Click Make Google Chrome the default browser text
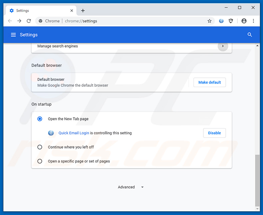Screen dimensions: 263x215 click(73, 85)
